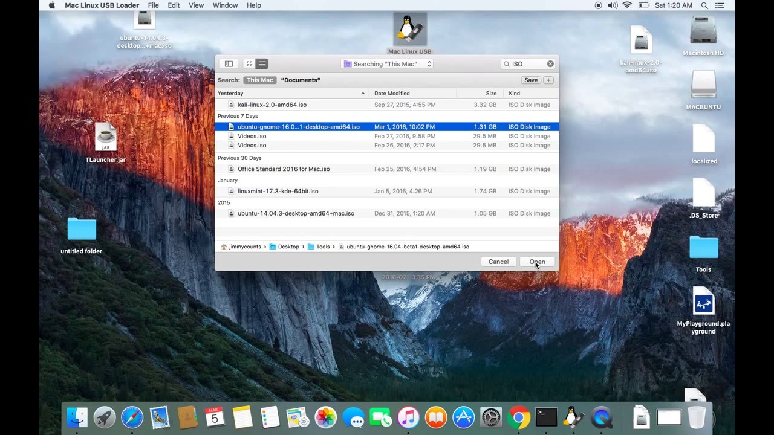Viewport: 774px width, 435px height.
Task: Click into the ISO search field
Action: pos(528,64)
